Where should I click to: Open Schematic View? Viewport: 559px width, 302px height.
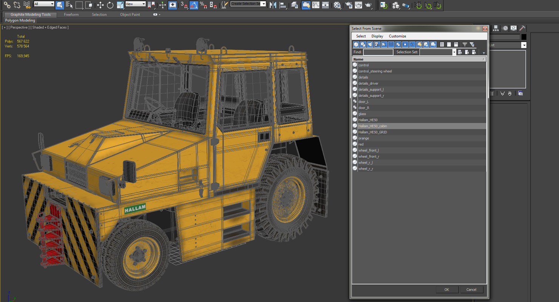[326, 5]
